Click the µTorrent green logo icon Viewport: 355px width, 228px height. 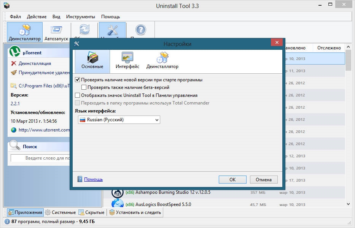pos(15,52)
